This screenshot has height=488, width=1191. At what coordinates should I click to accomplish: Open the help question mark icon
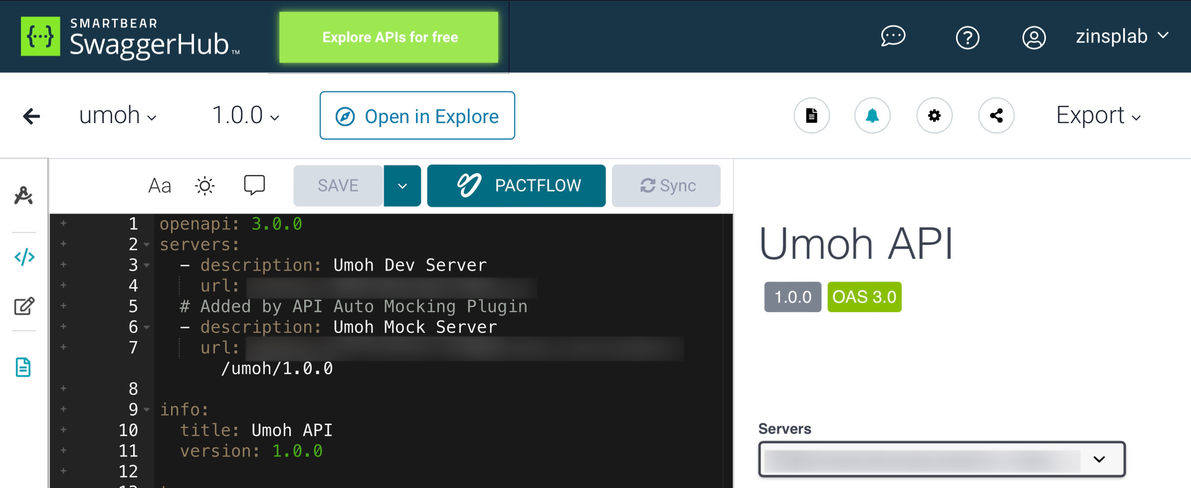(x=968, y=37)
